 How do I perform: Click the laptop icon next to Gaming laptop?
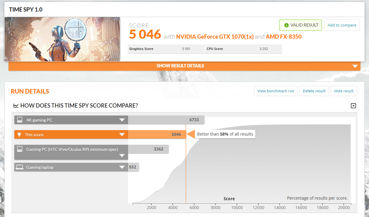point(20,167)
